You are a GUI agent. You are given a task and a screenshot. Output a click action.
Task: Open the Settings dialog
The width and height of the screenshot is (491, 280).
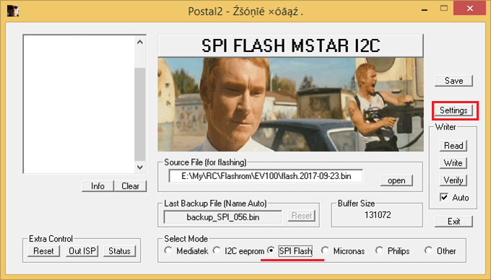coord(453,110)
